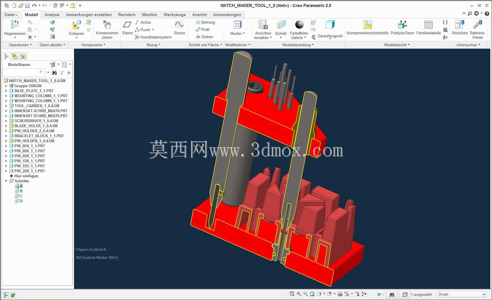Click the Einbauen assemble component icon
Viewport: 492px width, 300px height.
click(x=76, y=24)
